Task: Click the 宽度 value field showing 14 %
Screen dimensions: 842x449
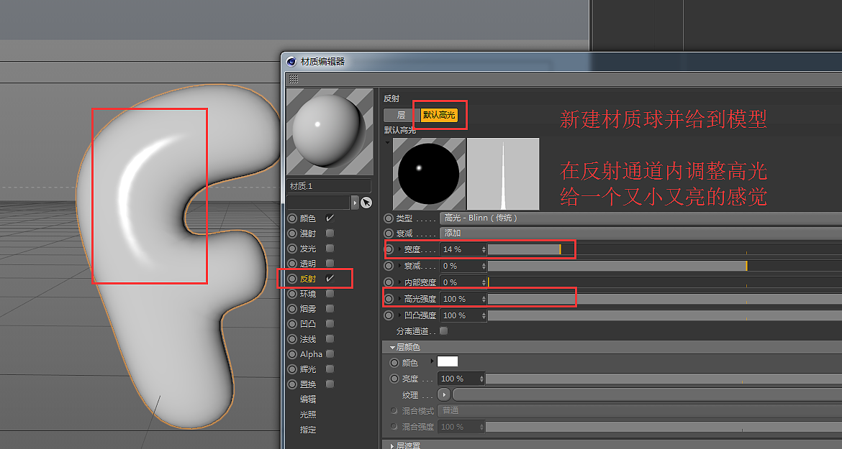Action: 460,249
